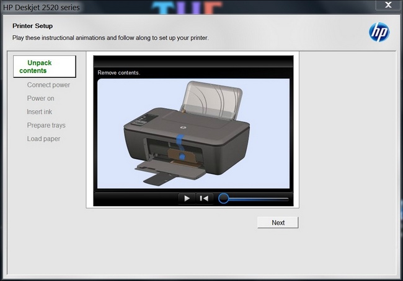Viewport: 403px width, 281px height.
Task: Select the Load paper step
Action: coord(43,139)
